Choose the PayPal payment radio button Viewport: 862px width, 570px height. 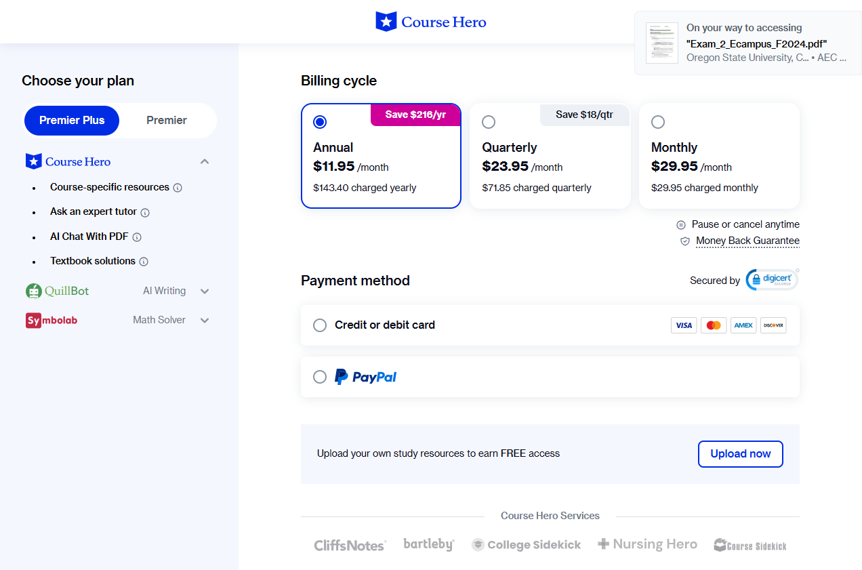pos(320,377)
